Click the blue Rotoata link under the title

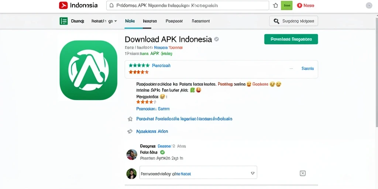pyautogui.click(x=160, y=48)
